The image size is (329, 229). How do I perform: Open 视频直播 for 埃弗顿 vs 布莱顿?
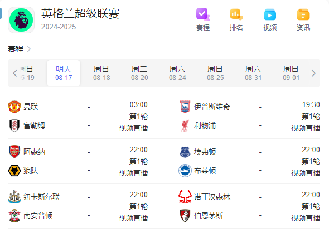click(306, 173)
